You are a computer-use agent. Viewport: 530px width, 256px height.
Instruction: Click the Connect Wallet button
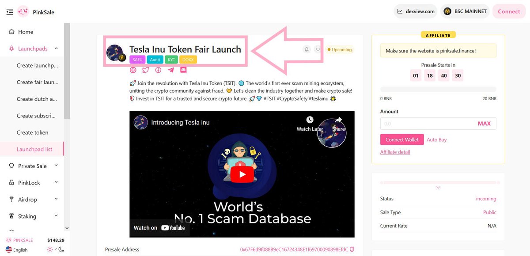click(x=402, y=139)
